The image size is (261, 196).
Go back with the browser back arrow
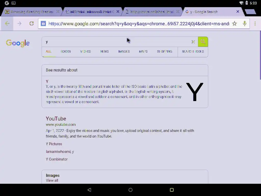7,23
